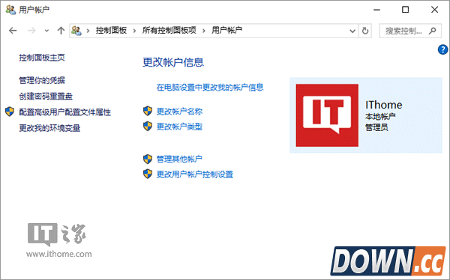Click the IThome account name text
Image resolution: width=450 pixels, height=280 pixels.
tap(384, 105)
